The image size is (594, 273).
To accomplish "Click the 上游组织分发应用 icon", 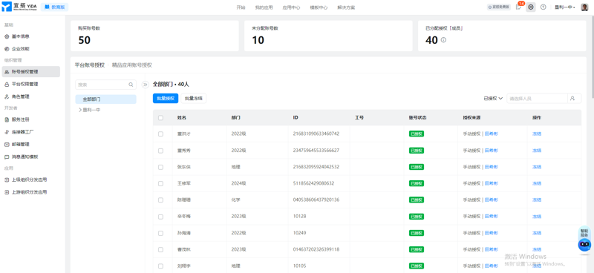I will [7, 192].
